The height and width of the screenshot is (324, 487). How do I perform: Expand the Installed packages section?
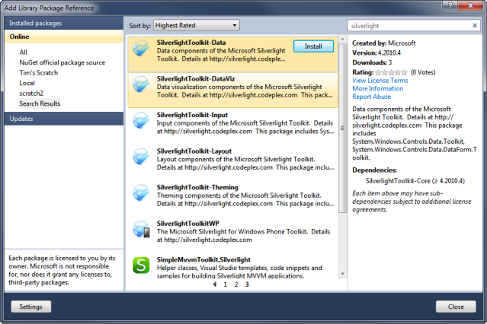64,24
